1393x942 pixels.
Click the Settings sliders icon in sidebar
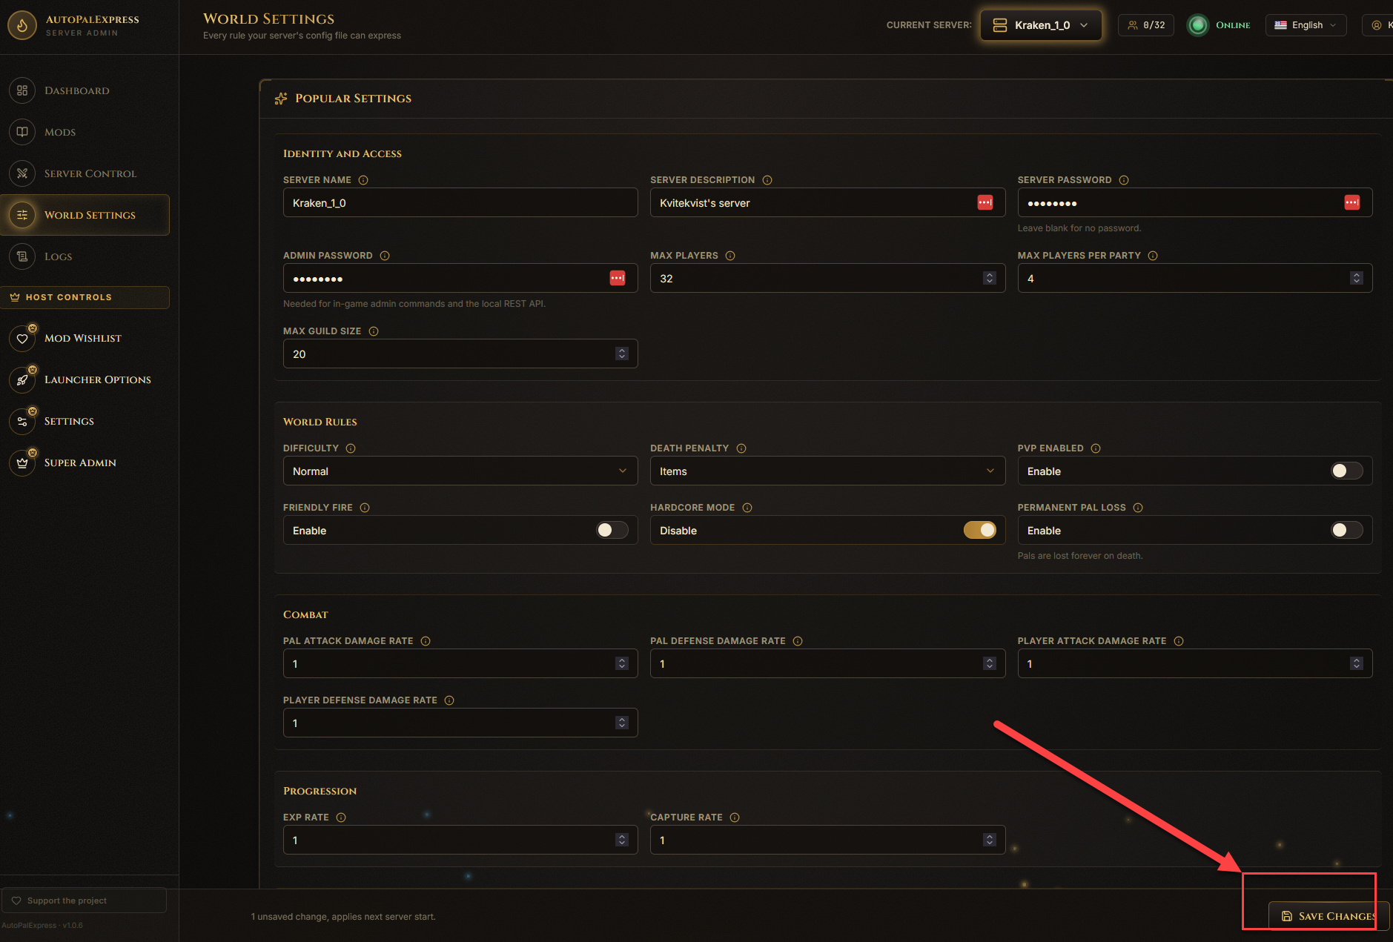pos(22,421)
